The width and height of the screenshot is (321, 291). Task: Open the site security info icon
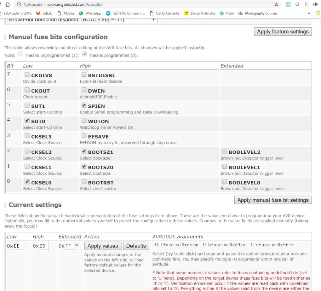coord(19,4)
